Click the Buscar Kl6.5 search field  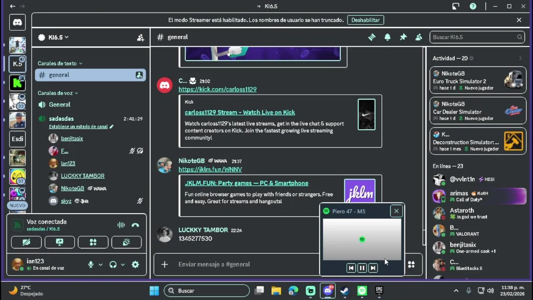point(477,37)
